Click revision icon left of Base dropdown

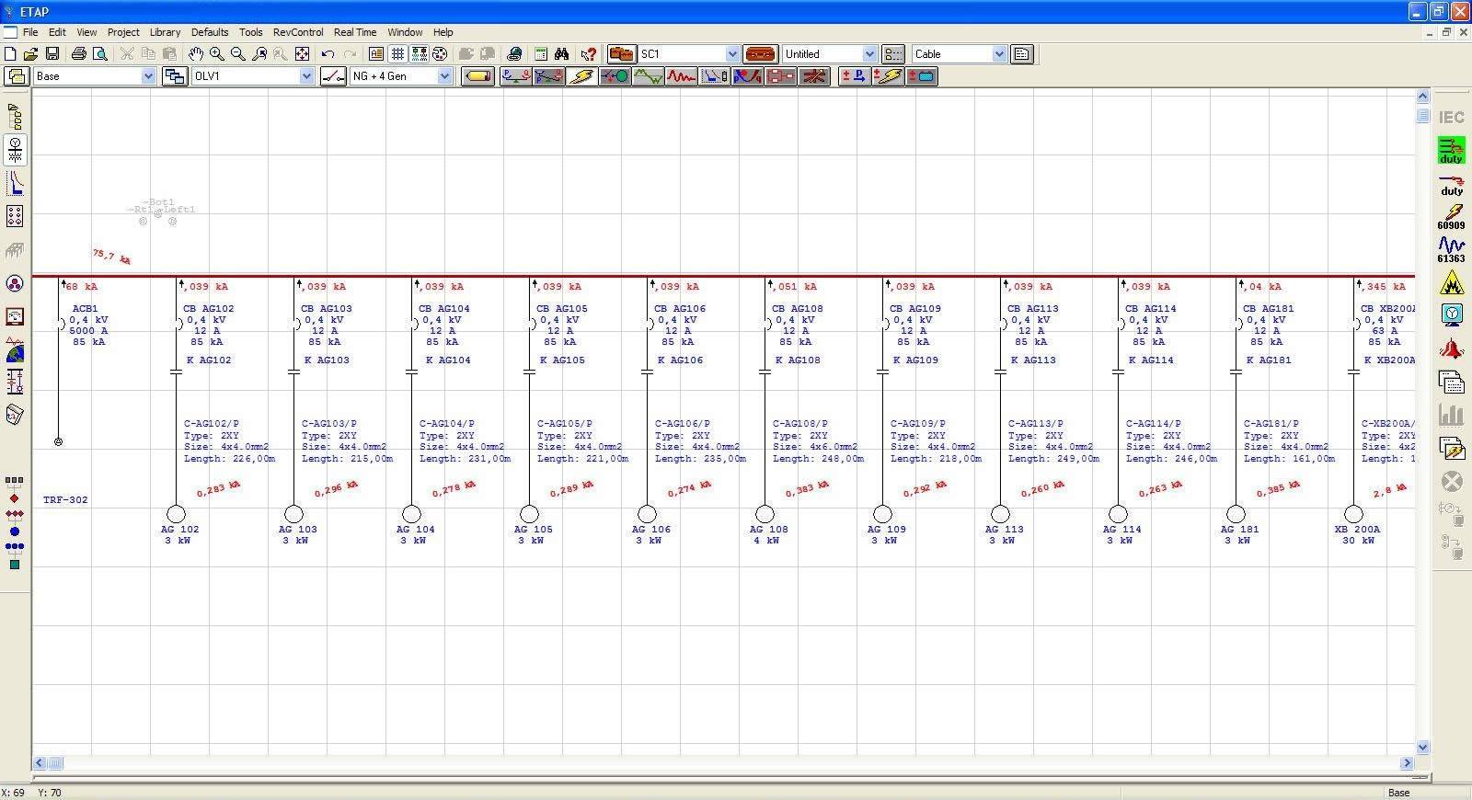pyautogui.click(x=16, y=76)
